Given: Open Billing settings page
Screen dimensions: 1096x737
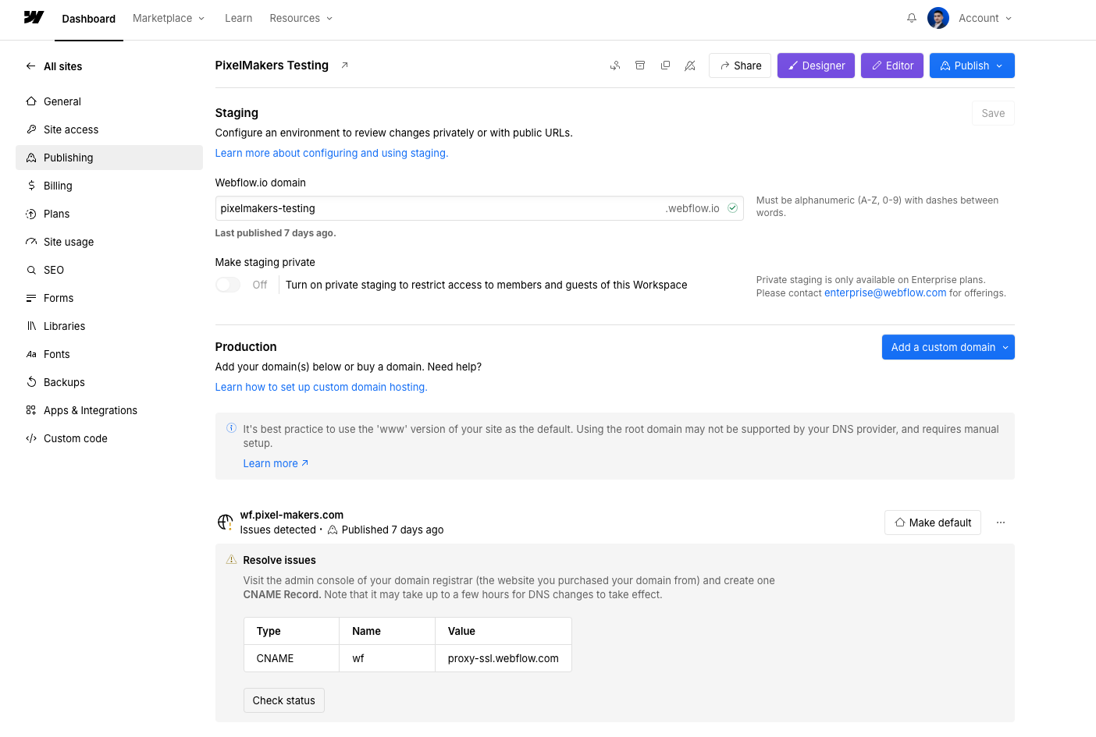Looking at the screenshot, I should [109, 186].
